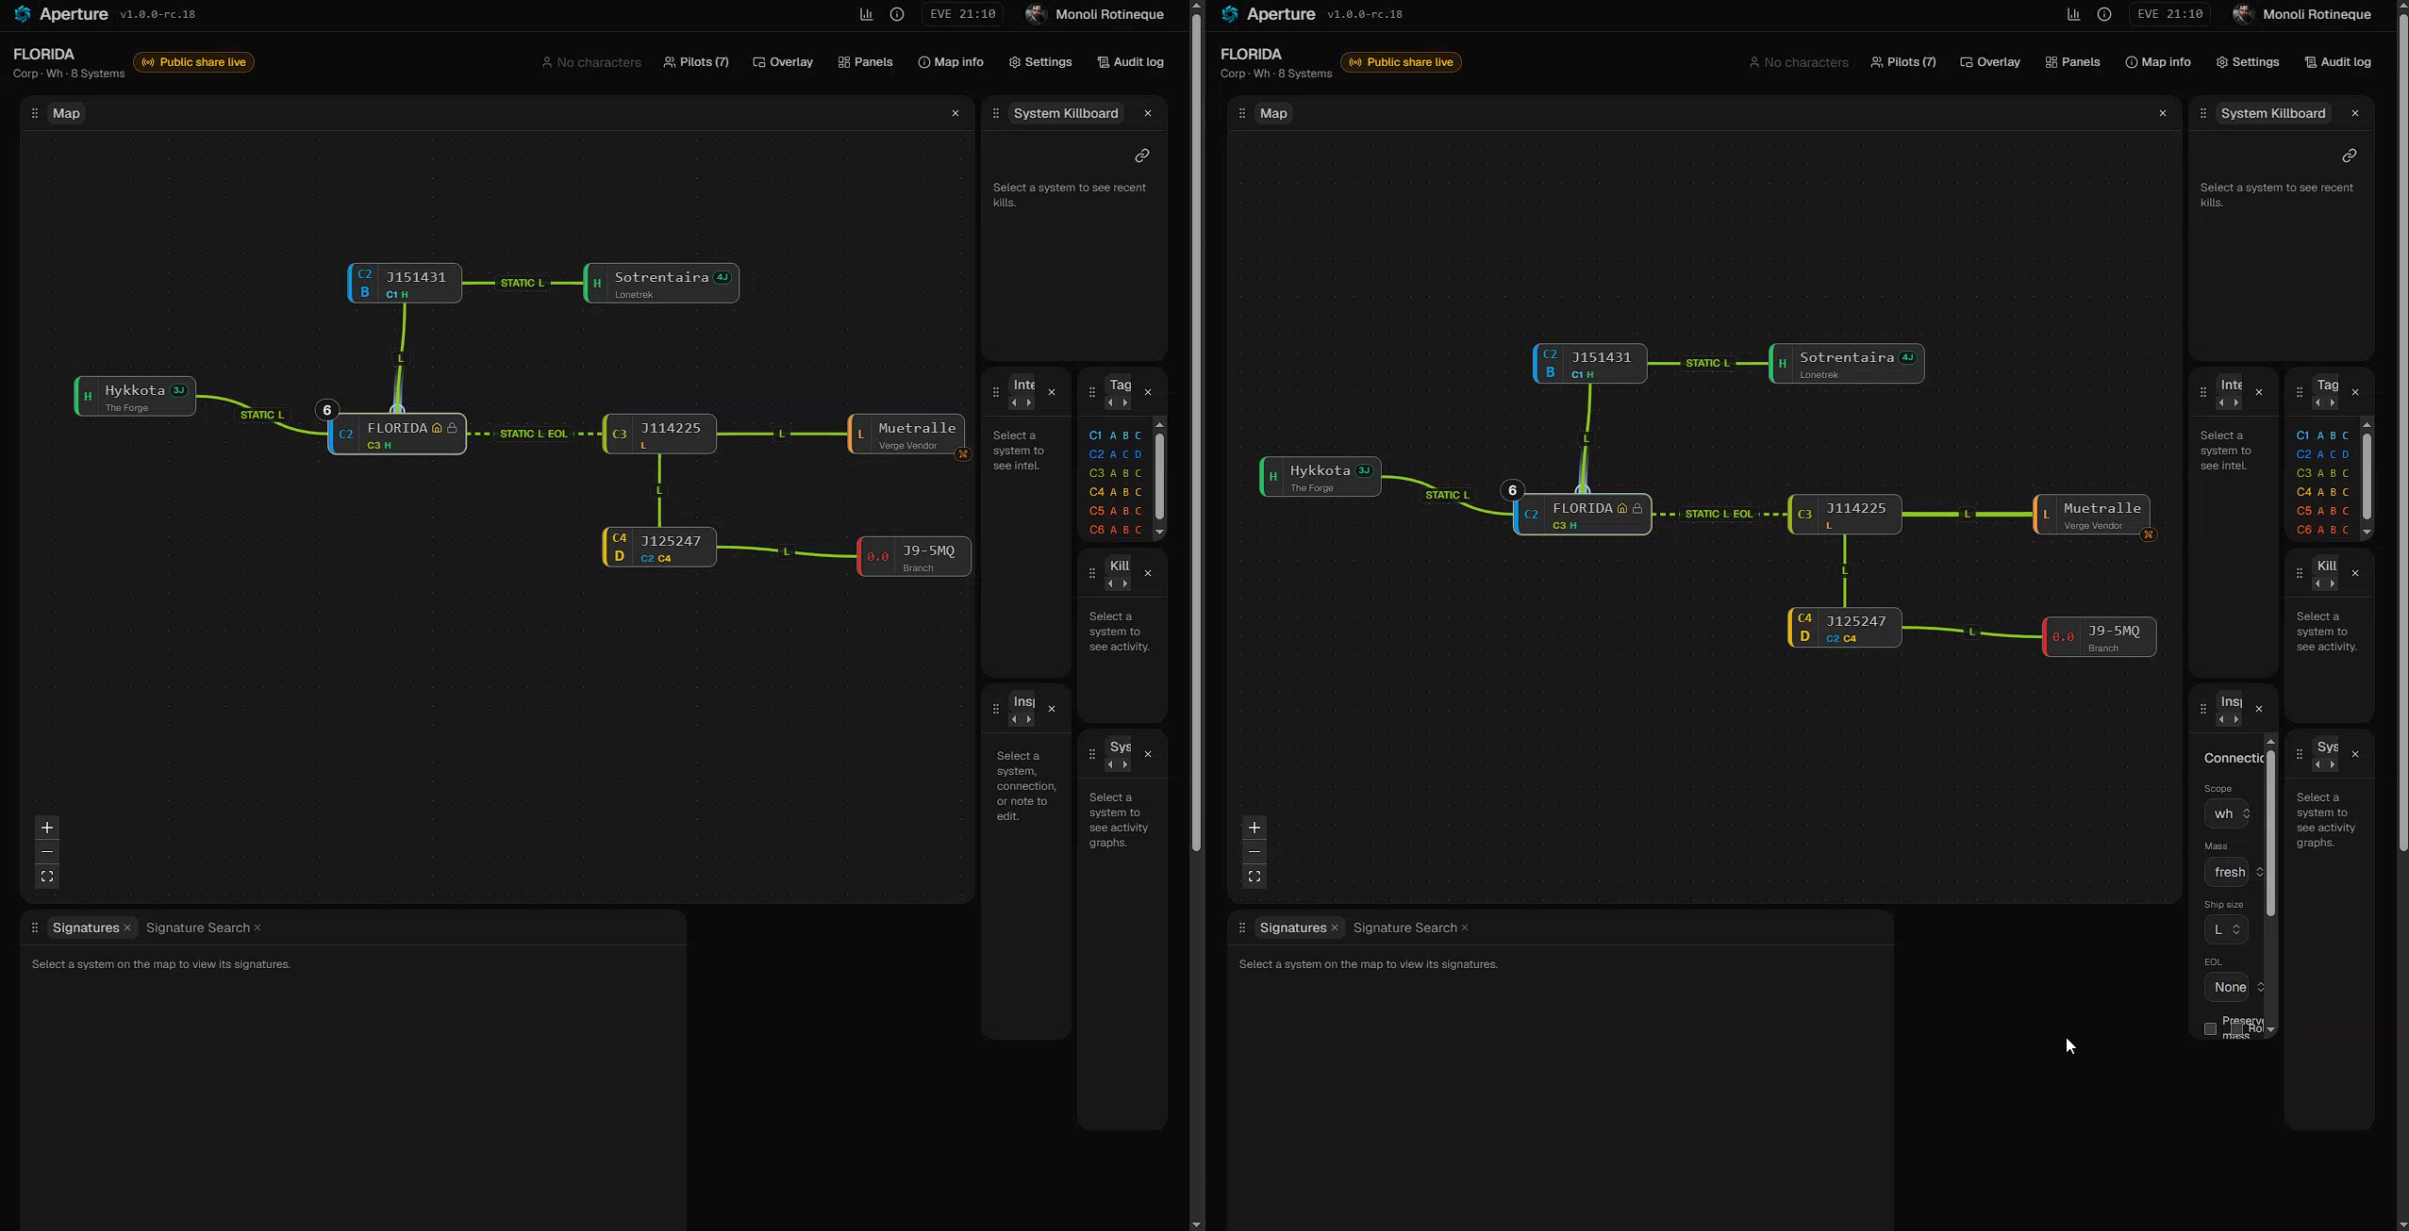Copy killboard link icon in right window
The image size is (2409, 1231).
pos(2350,156)
